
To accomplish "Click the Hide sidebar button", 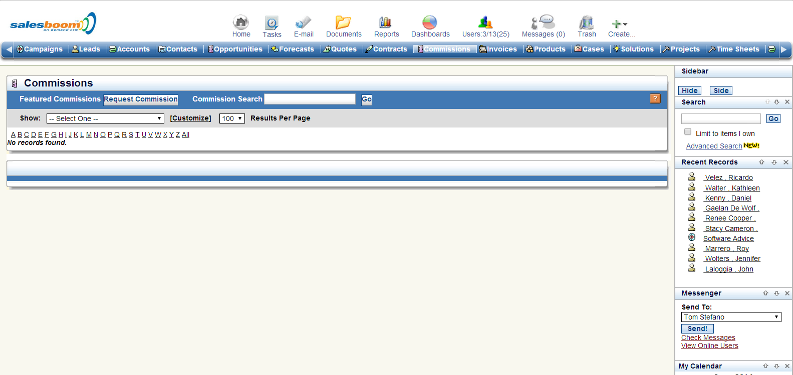I will [x=689, y=90].
